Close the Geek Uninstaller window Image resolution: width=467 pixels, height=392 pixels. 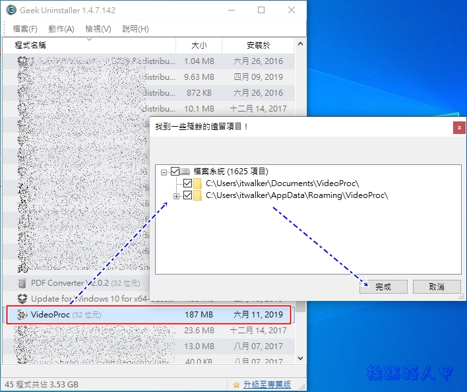pos(292,10)
